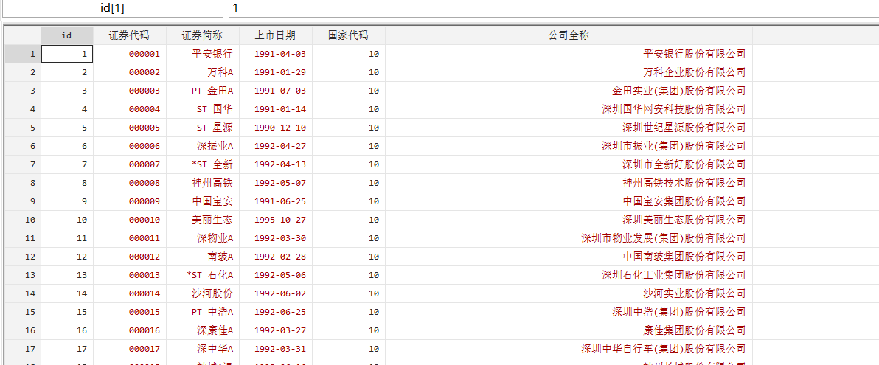This screenshot has height=365, width=879.
Task: Click date cell 1990-12-10
Action: pyautogui.click(x=275, y=128)
